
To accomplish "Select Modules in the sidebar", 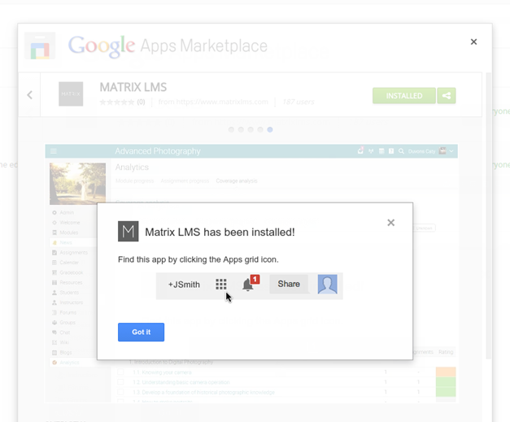I will tap(68, 233).
